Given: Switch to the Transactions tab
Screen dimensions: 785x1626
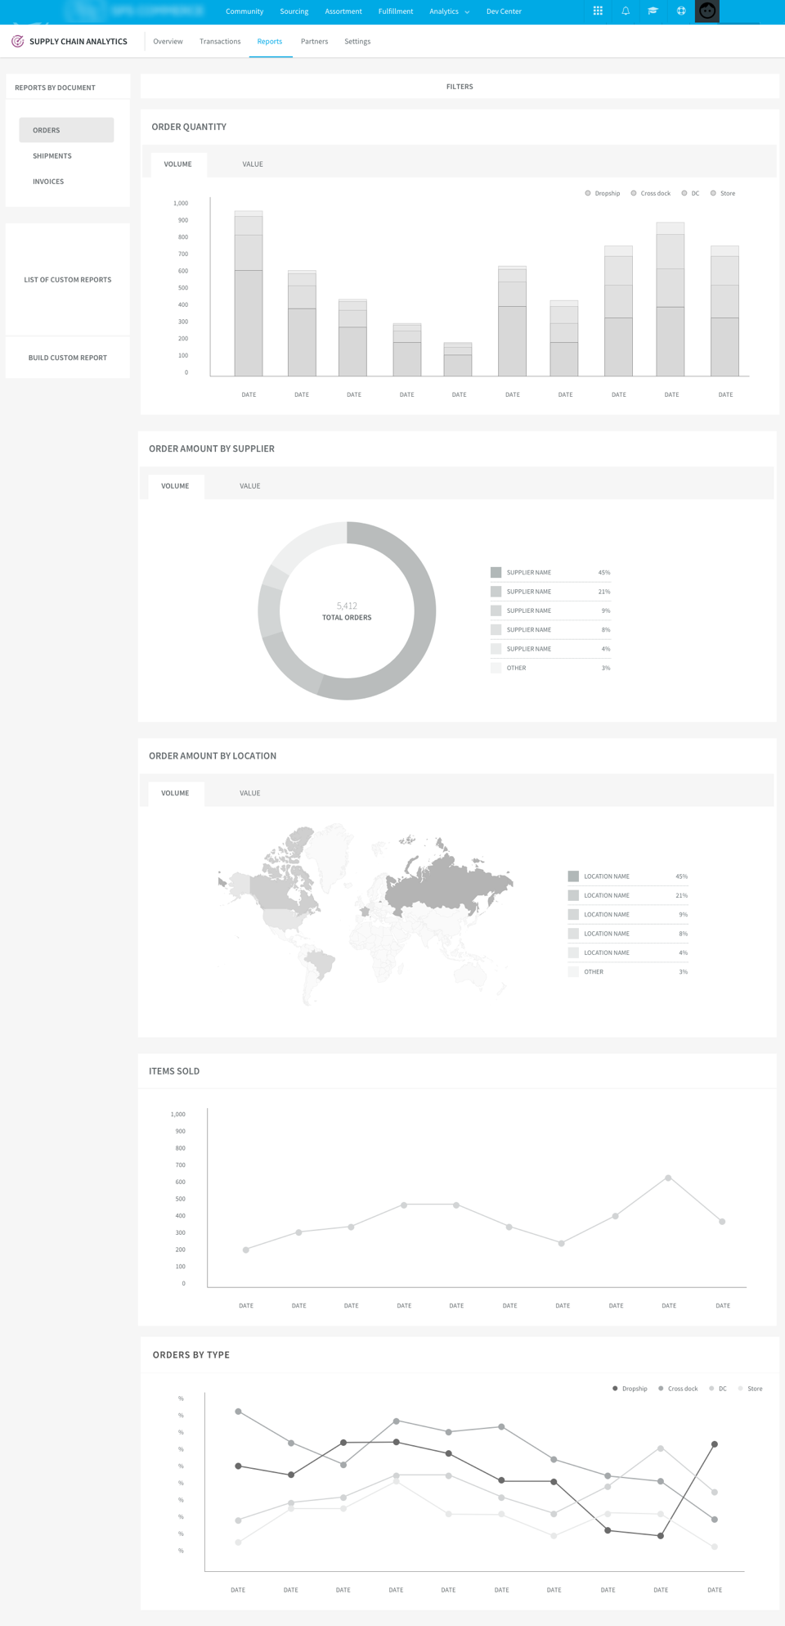Looking at the screenshot, I should (x=220, y=42).
